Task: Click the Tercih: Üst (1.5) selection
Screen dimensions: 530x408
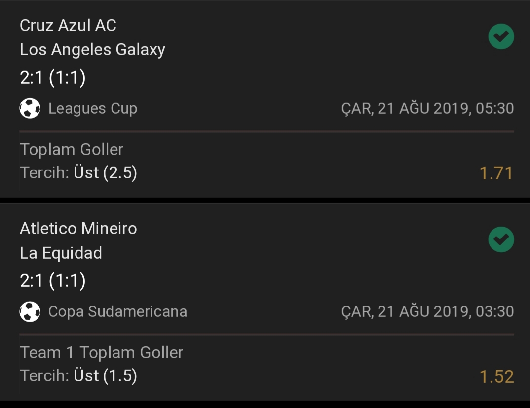Action: pos(78,376)
